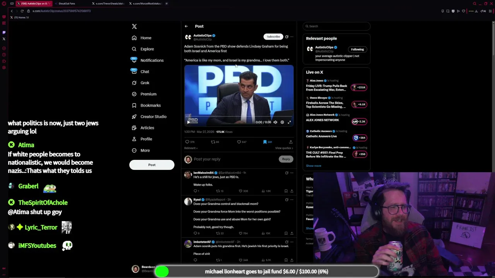Open the 175.1K Views count
This screenshot has width=495, height=278.
224,132
